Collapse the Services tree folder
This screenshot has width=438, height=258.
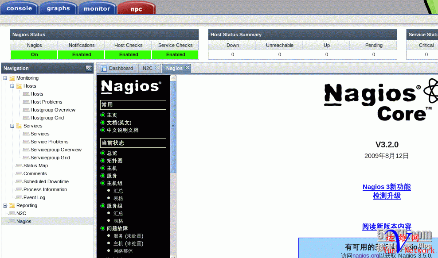(12, 126)
